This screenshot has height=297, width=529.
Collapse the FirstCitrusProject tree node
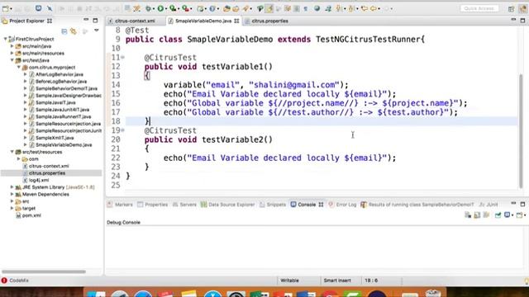click(x=5, y=39)
